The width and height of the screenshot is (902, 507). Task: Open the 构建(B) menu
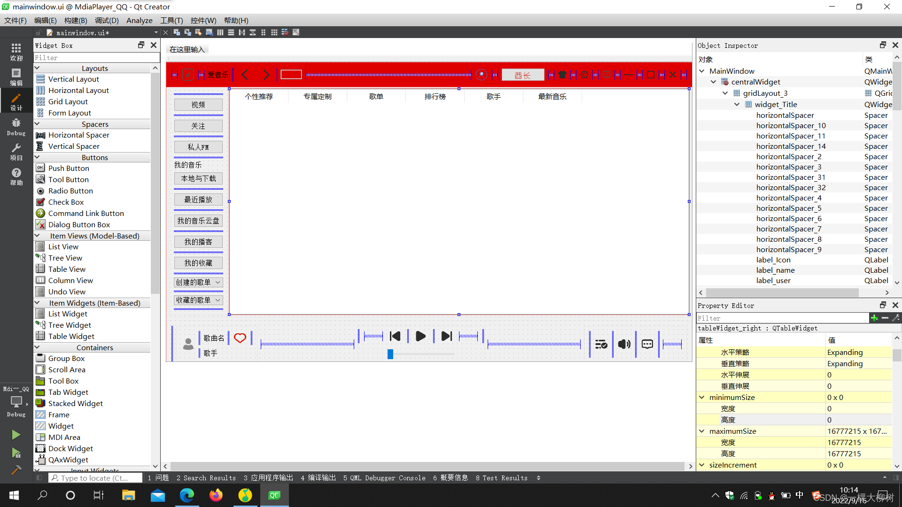click(76, 20)
